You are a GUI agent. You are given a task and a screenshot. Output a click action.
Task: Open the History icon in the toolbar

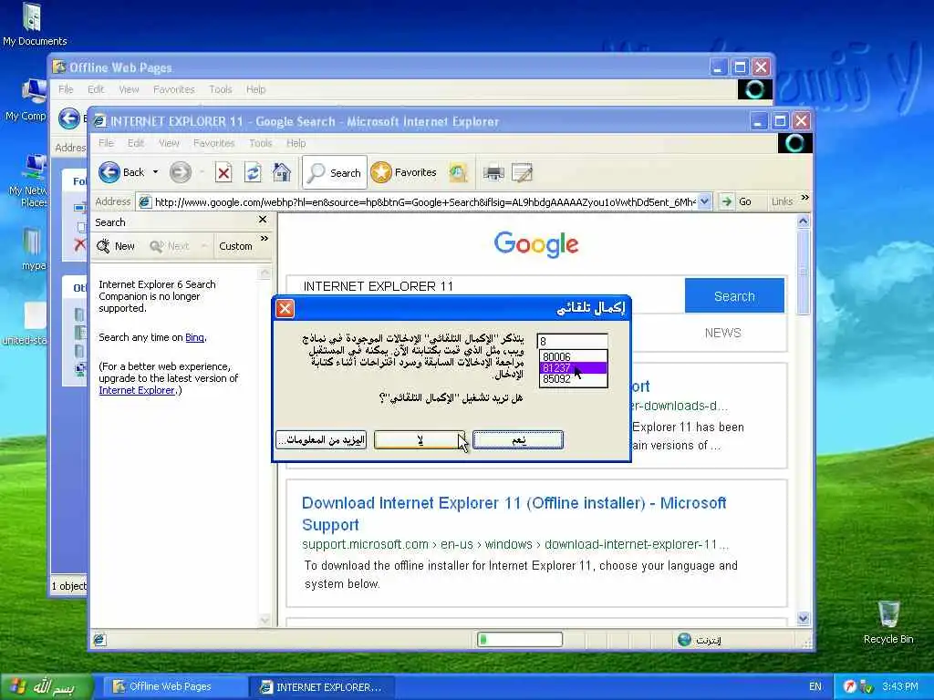click(x=458, y=173)
